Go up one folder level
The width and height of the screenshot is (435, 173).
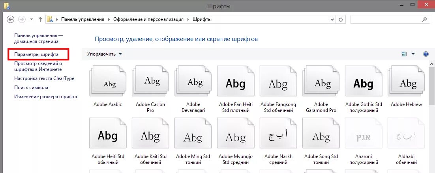[x=40, y=19]
